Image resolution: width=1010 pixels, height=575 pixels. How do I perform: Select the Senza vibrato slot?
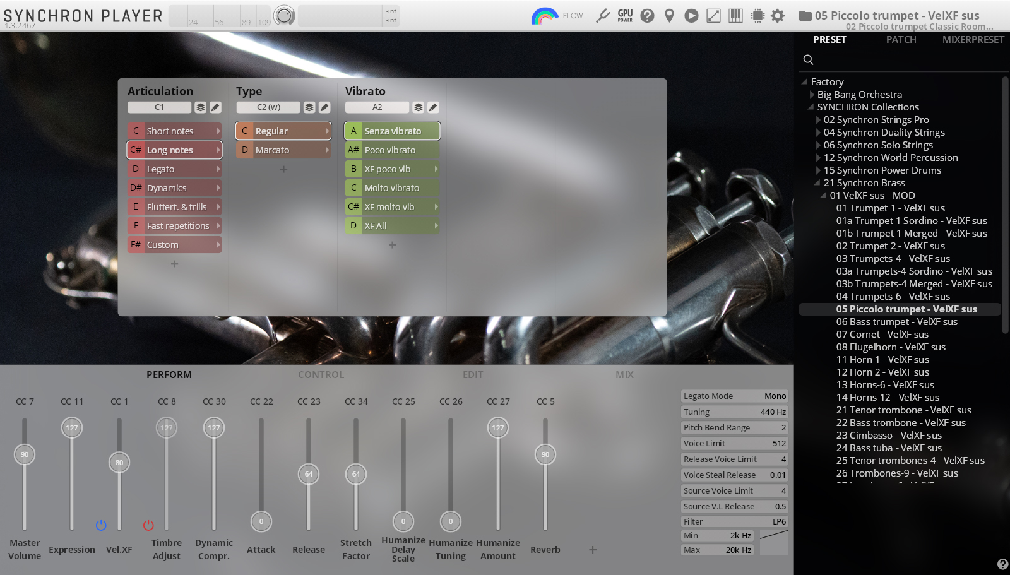click(392, 131)
